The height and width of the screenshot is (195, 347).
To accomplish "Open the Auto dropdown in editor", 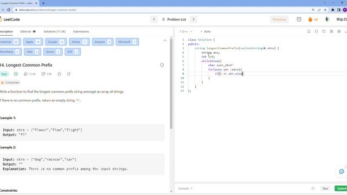I will [x=205, y=31].
